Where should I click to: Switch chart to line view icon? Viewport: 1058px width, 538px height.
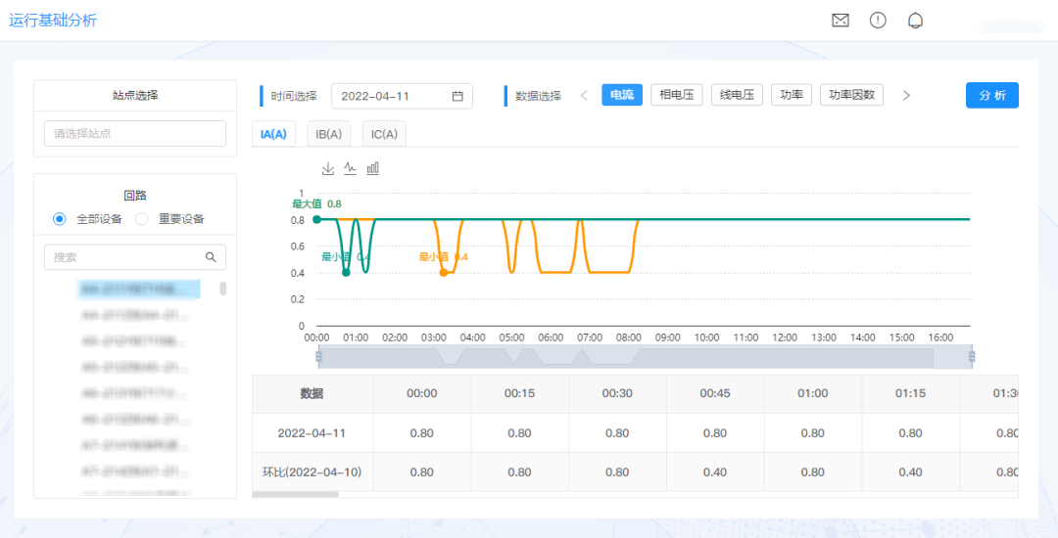(350, 168)
